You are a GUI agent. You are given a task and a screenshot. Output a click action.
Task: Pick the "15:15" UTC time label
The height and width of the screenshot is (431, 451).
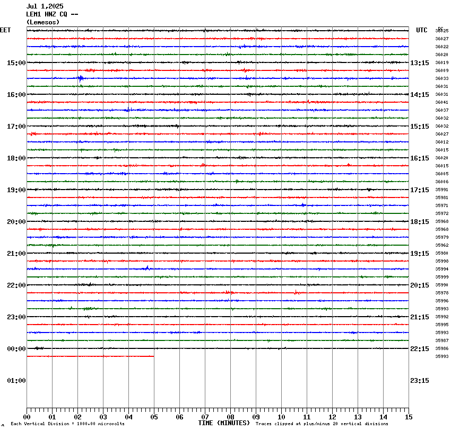pyautogui.click(x=420, y=127)
